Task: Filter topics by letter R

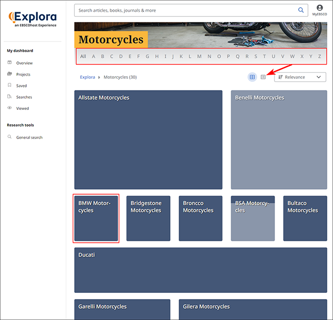Action: tap(247, 56)
